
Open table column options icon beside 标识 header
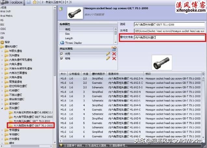point(203,74)
